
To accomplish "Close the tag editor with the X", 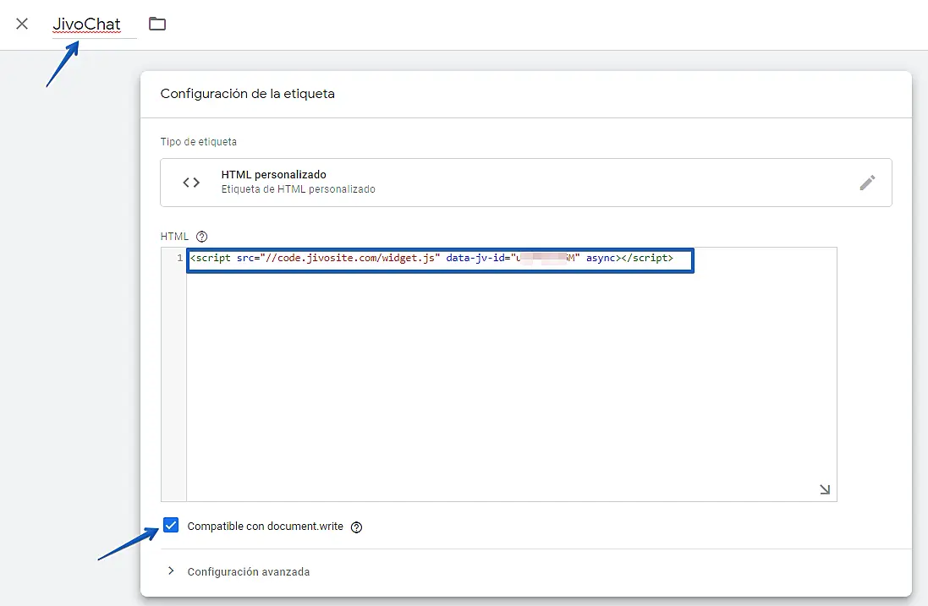I will tap(22, 24).
